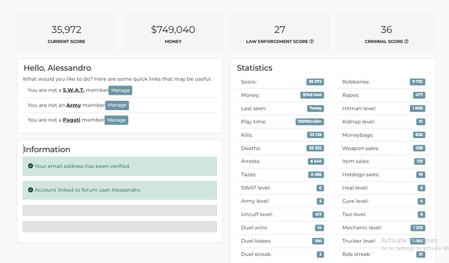The image size is (449, 263).
Task: Select the Current Score card showing 35,972
Action: [67, 33]
